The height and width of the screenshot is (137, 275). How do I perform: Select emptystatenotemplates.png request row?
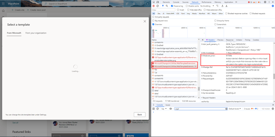coord(175,60)
